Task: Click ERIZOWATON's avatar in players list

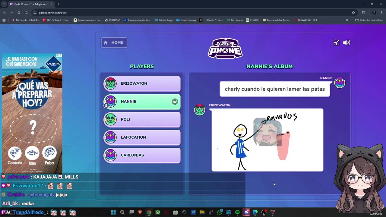Action: pyautogui.click(x=111, y=83)
